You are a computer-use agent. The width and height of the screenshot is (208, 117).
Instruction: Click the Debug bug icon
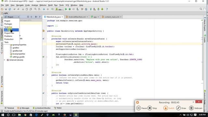pos(70,9)
